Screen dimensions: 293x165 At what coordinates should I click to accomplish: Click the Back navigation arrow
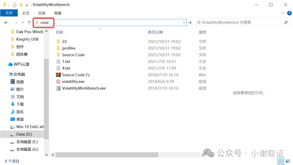click(x=6, y=22)
